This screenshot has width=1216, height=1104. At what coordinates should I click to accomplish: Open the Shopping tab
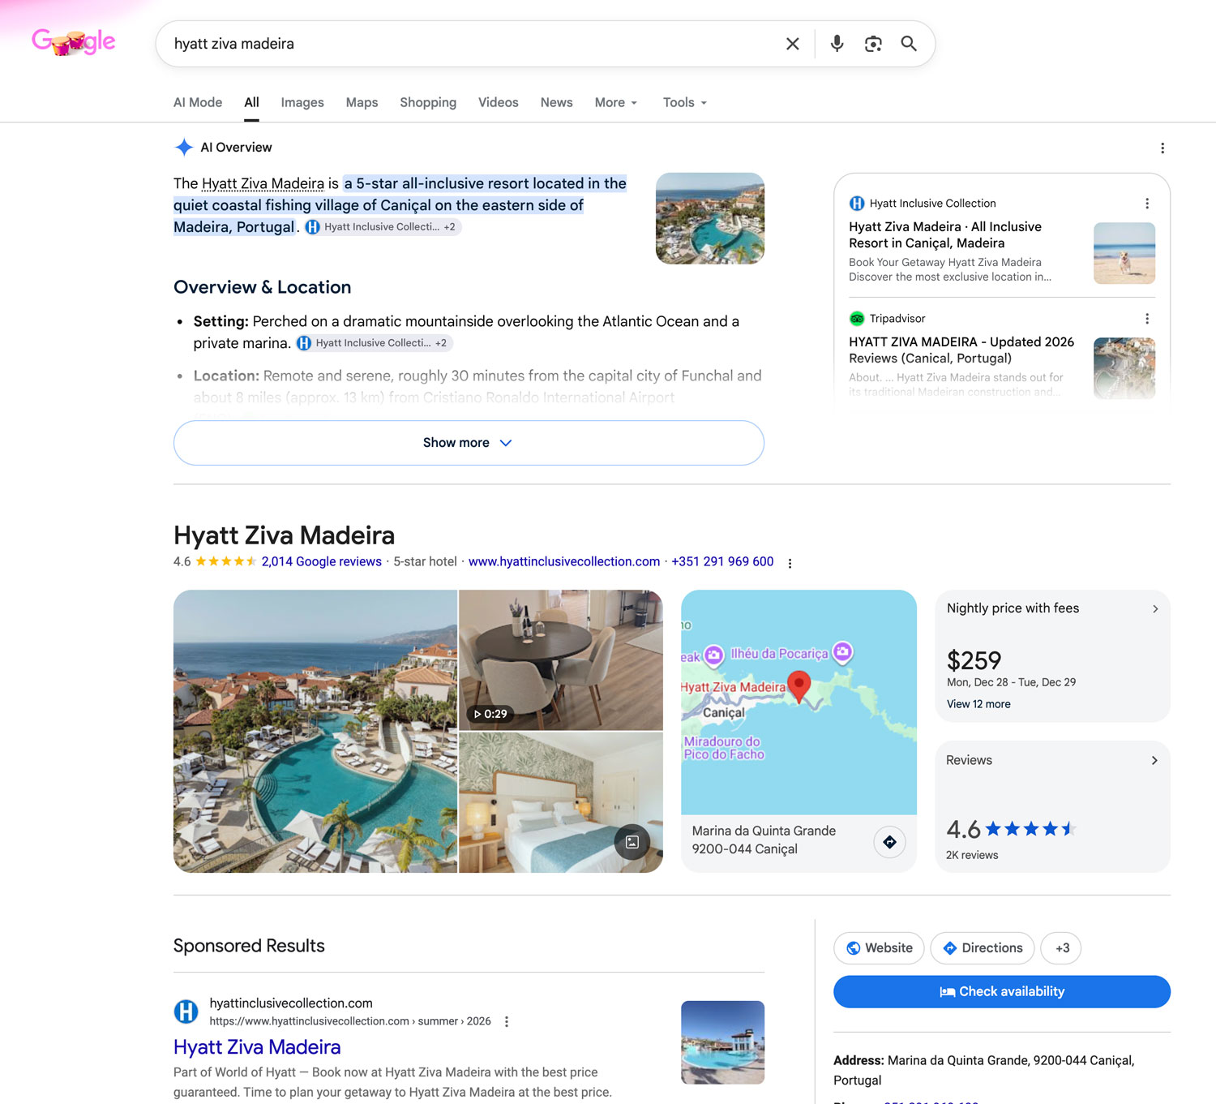tap(428, 102)
